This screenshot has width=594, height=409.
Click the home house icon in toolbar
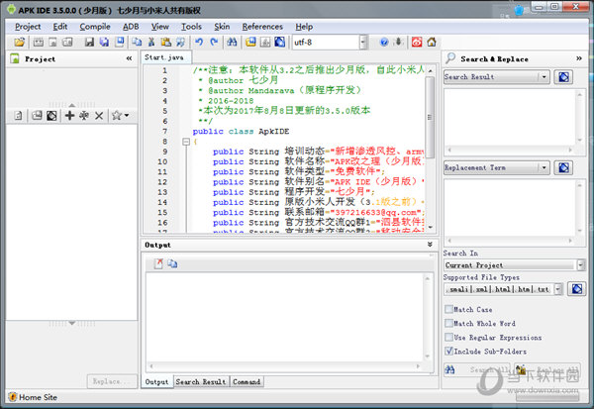432,42
